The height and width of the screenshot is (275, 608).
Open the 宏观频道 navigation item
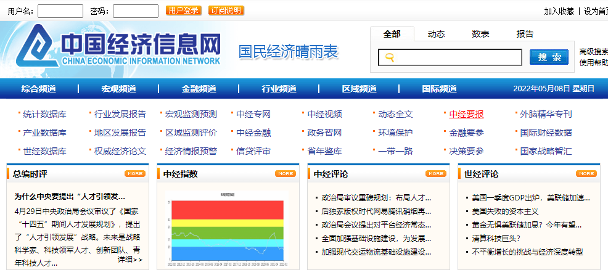118,89
